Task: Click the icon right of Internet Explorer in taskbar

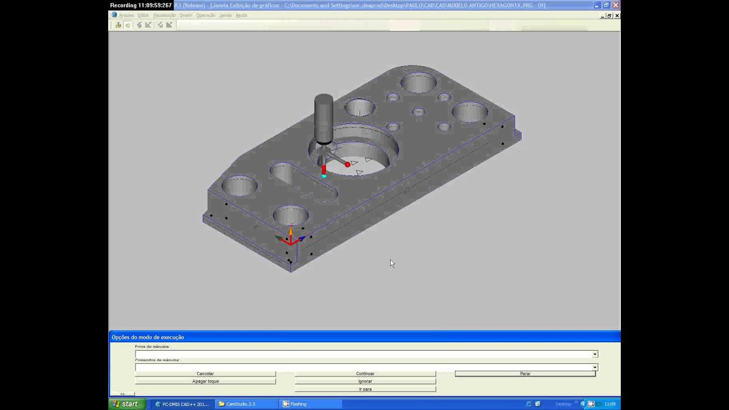Action: tap(538, 404)
